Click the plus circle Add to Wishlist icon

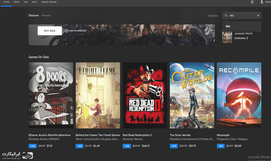[x=67, y=31]
